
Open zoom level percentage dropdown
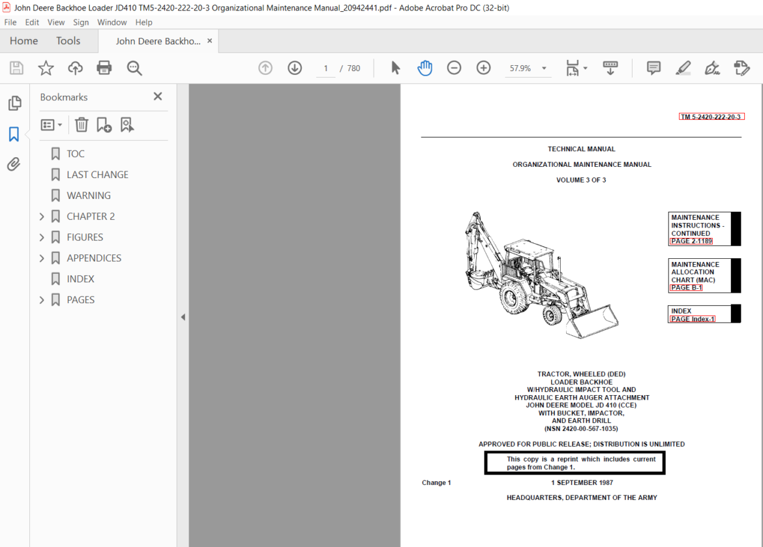tap(544, 68)
